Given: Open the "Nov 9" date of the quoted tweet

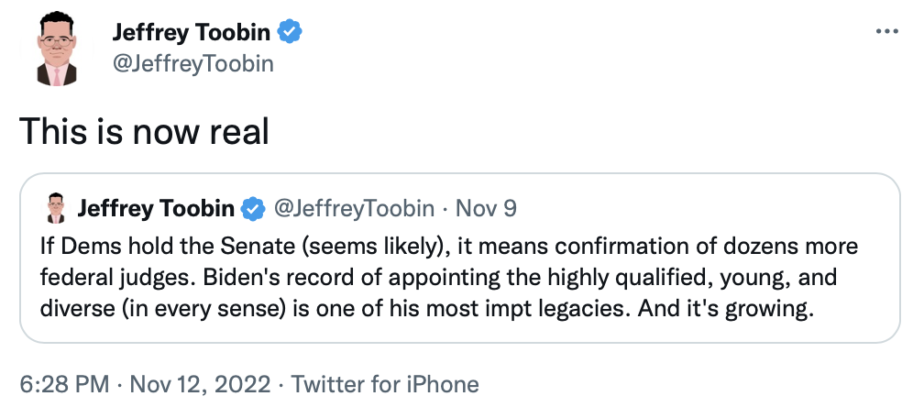Looking at the screenshot, I should pyautogui.click(x=486, y=209).
